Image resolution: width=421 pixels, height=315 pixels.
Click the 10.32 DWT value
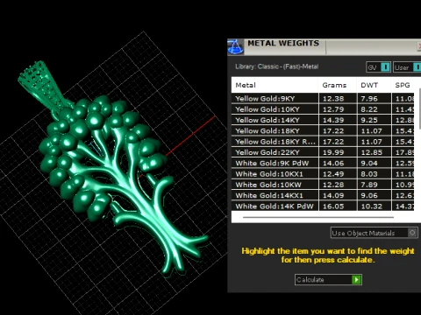pos(371,206)
